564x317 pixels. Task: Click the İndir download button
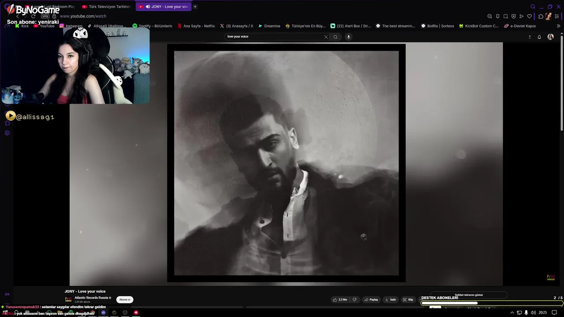click(x=390, y=299)
